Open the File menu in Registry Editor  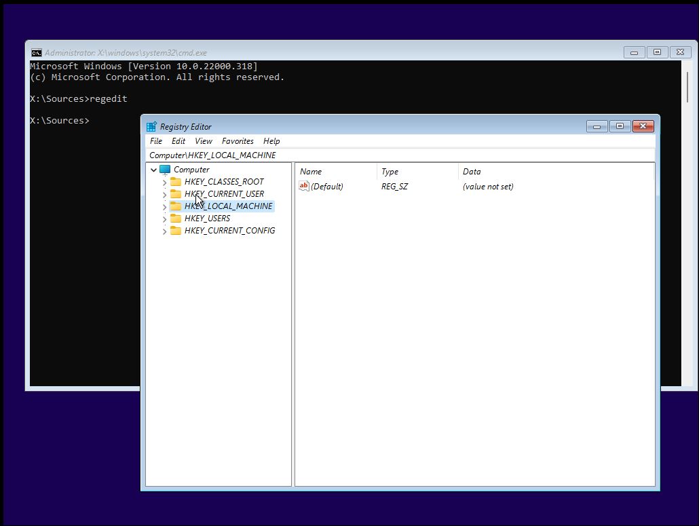(156, 141)
